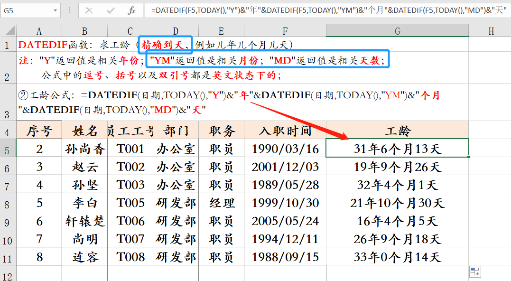
Task: Click the ②工龄公式 formula note cell
Action: [x=242, y=103]
